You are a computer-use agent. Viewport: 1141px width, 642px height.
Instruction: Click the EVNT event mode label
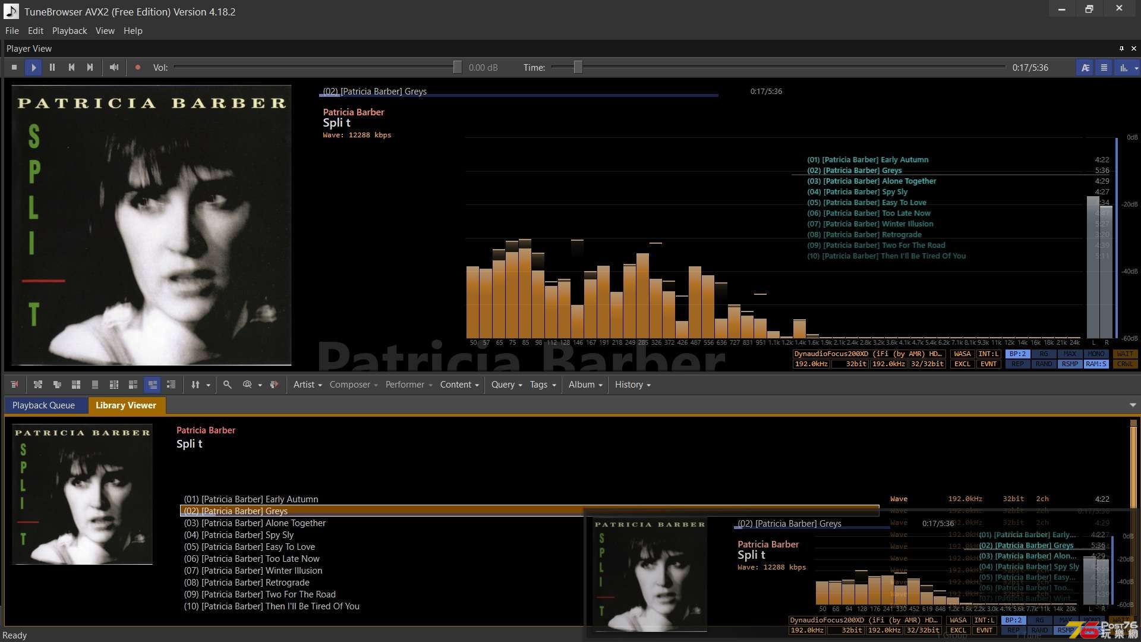coord(988,364)
